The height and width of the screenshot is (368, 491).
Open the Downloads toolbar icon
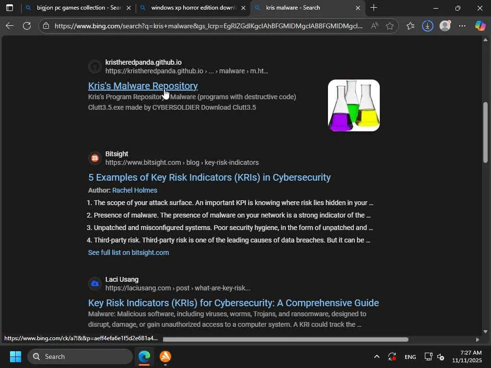(x=427, y=26)
